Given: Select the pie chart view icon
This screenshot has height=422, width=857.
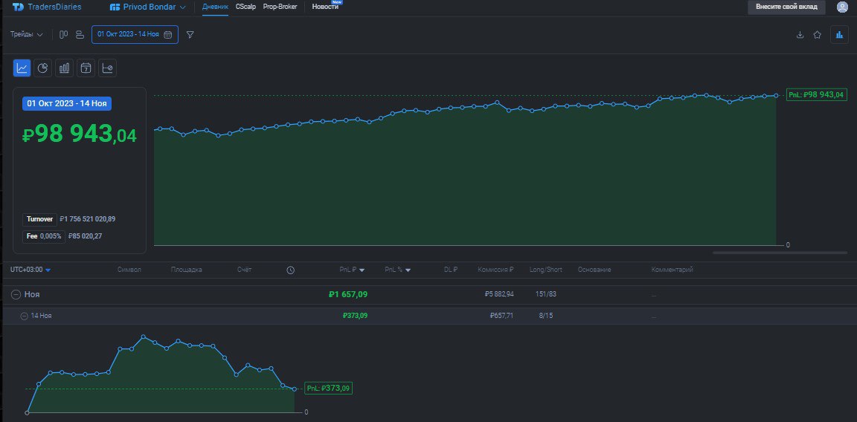Looking at the screenshot, I should pos(43,68).
